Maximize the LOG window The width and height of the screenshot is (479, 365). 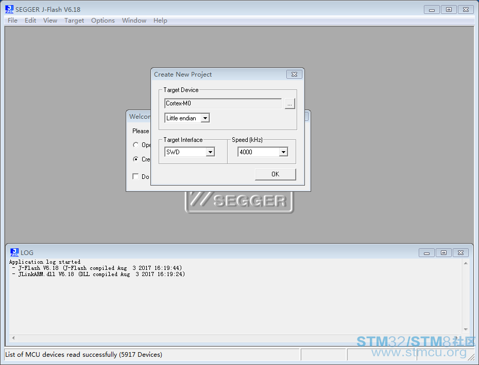[x=444, y=253]
